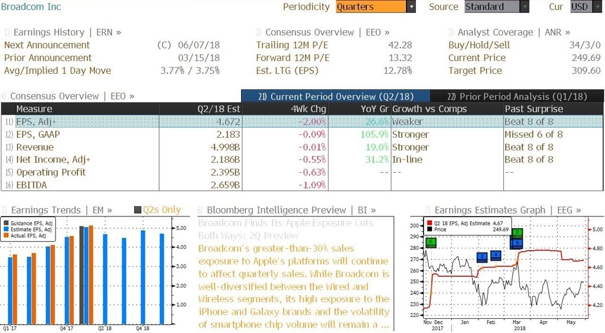The height and width of the screenshot is (333, 605).
Task: Click the blue 2 estimate revision marker
Action: tap(482, 257)
